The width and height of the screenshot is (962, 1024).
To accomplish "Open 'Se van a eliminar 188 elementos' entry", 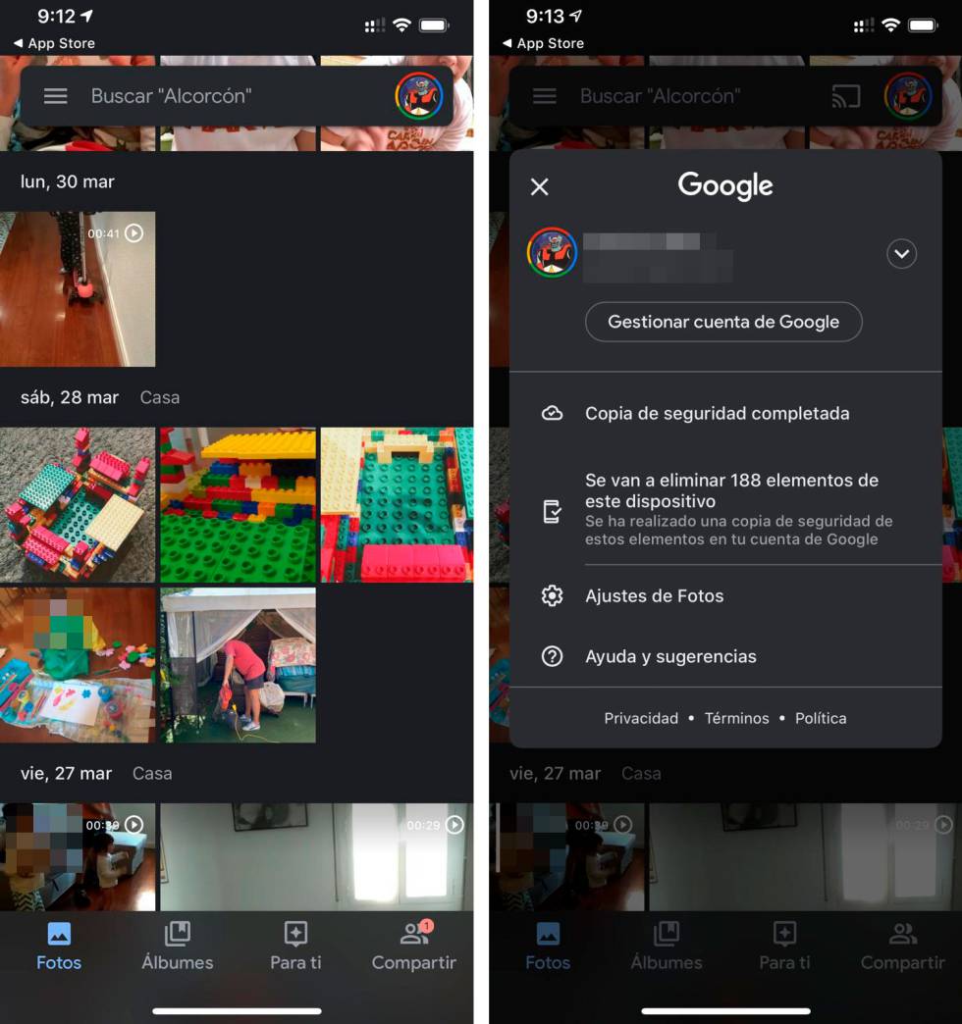I will 725,509.
